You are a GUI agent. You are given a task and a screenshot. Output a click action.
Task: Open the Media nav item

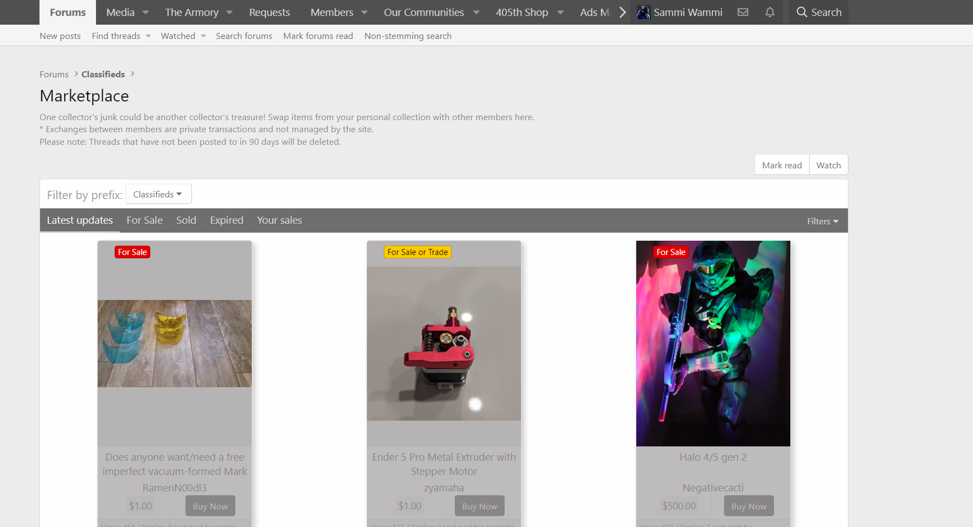click(121, 12)
